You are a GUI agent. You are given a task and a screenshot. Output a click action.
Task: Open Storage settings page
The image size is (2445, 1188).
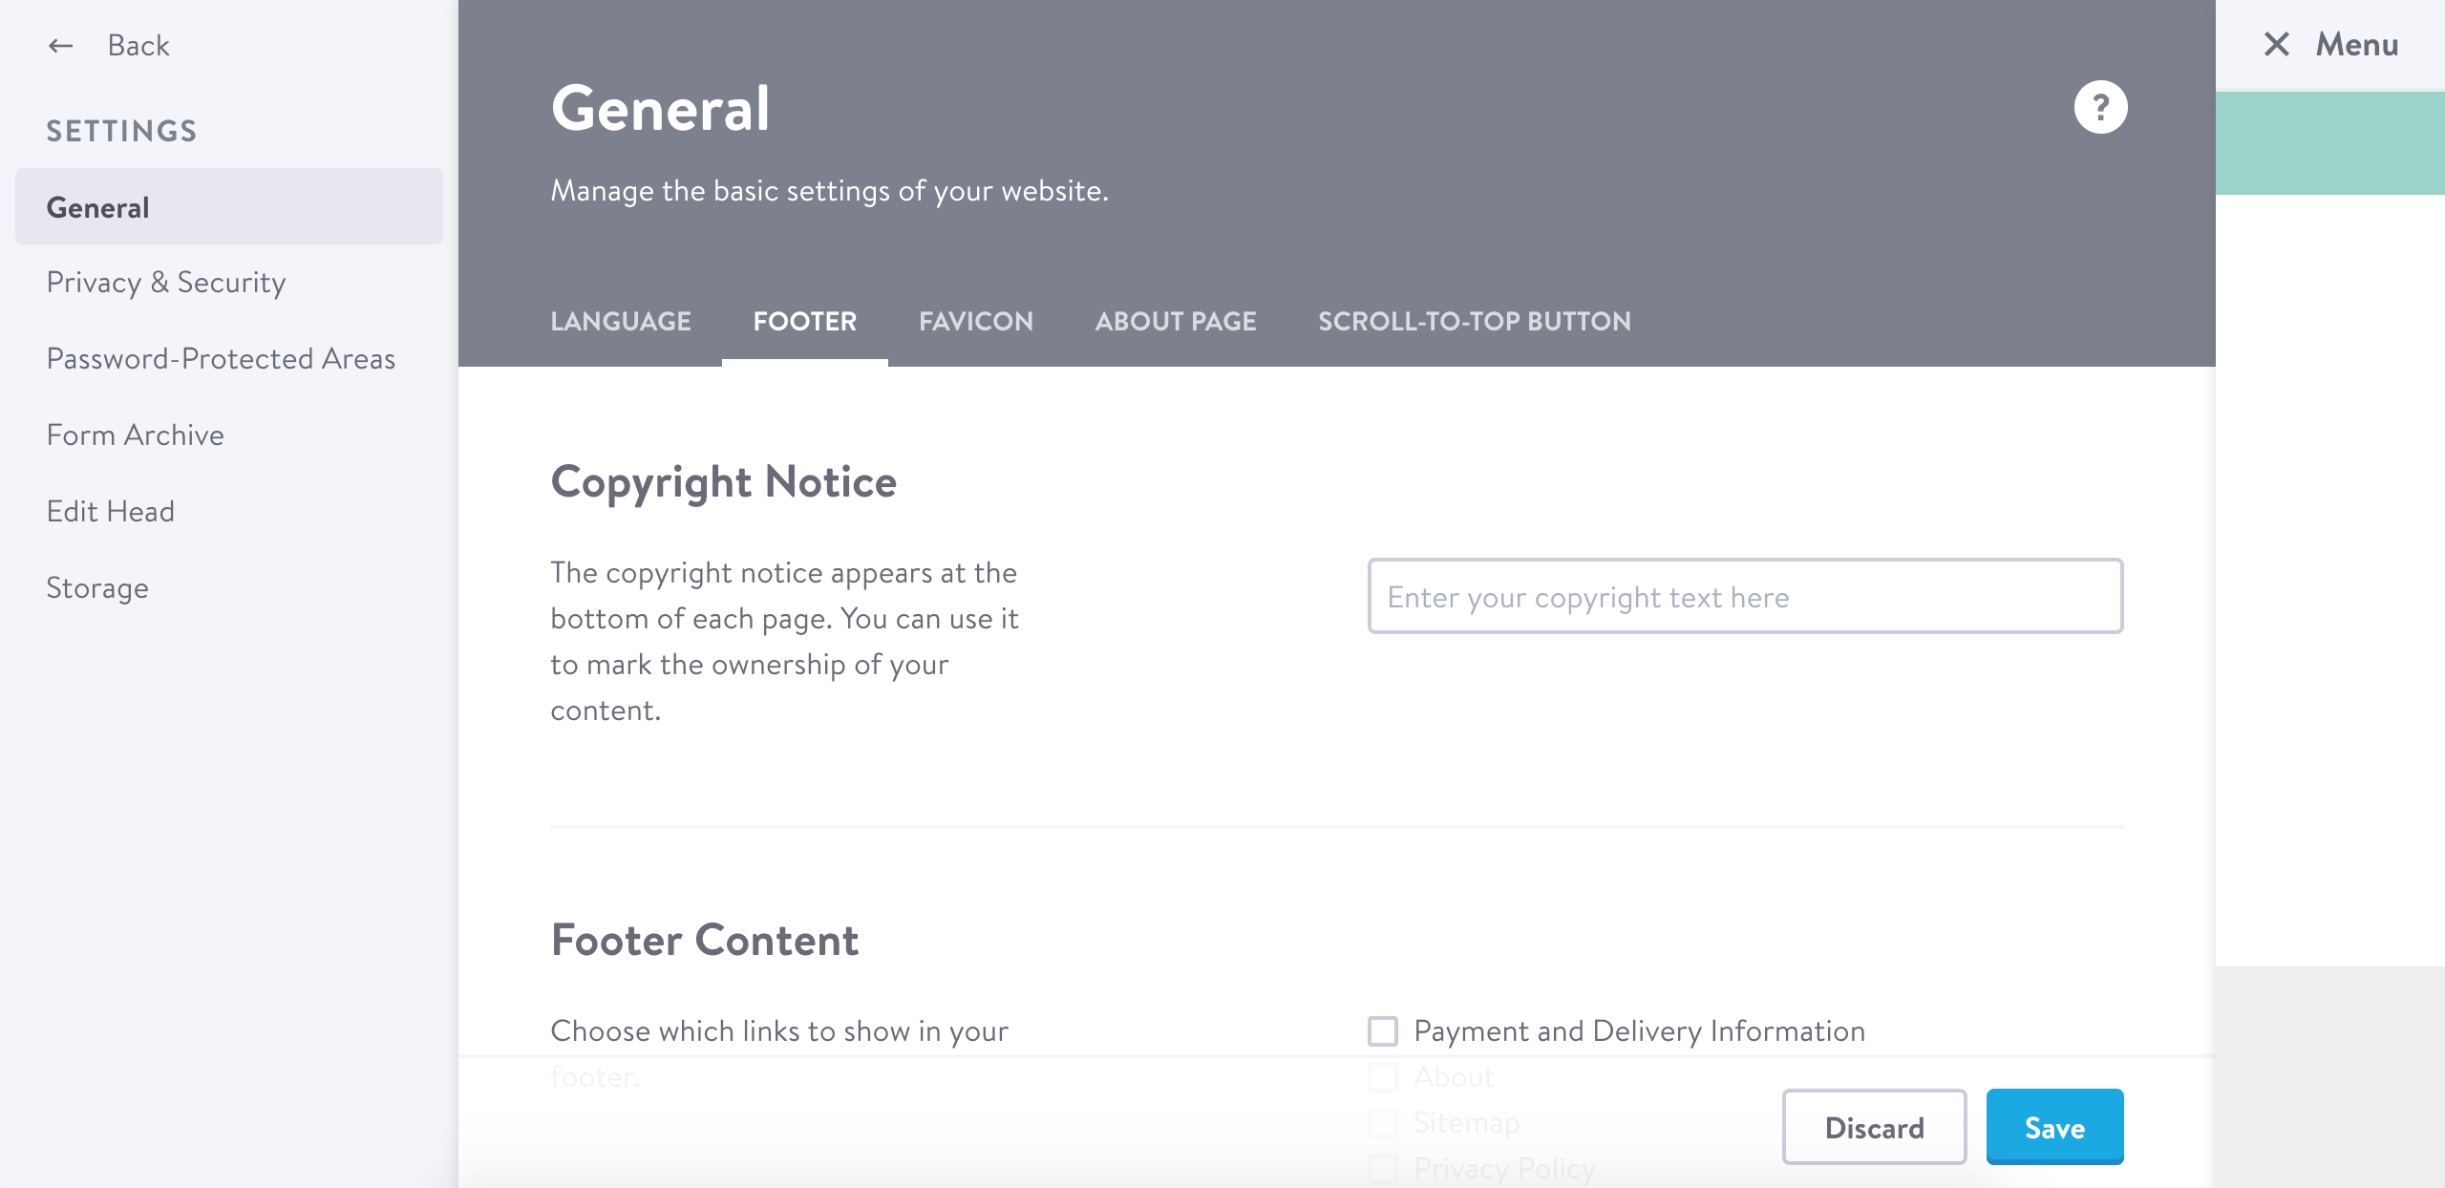[97, 588]
